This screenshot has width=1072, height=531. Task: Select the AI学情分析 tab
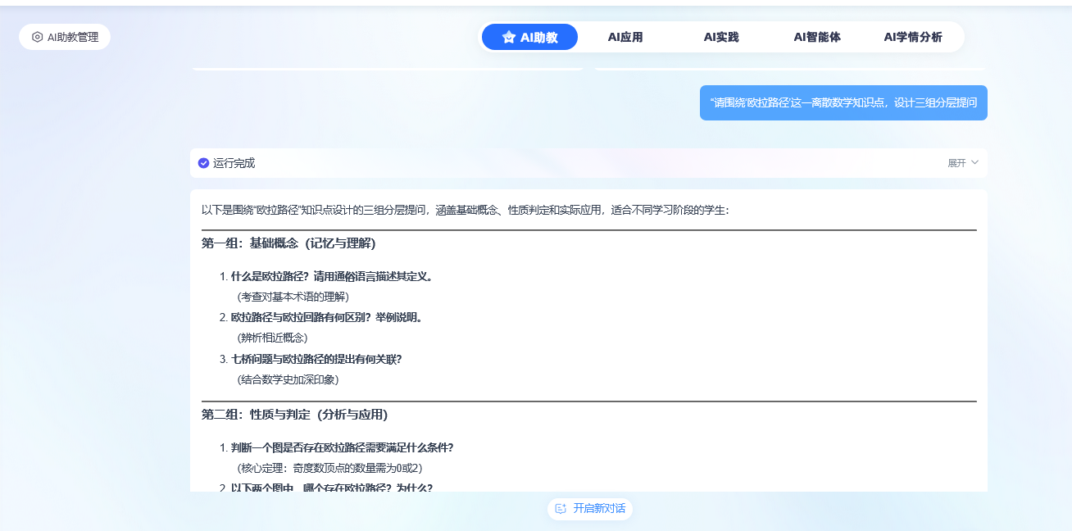point(912,37)
